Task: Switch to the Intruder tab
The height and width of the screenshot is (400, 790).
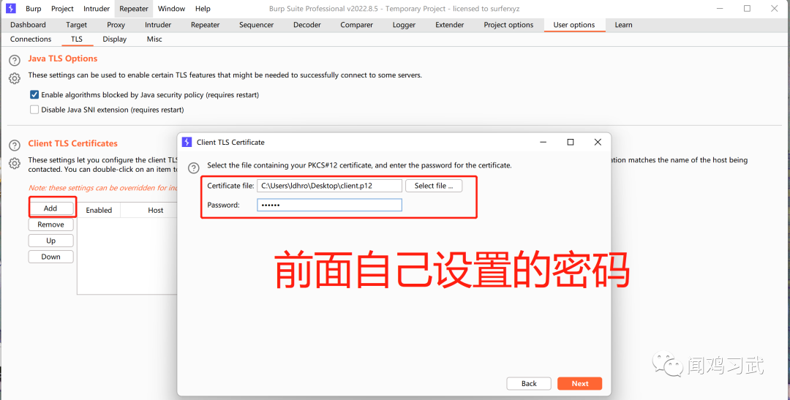Action: 158,25
